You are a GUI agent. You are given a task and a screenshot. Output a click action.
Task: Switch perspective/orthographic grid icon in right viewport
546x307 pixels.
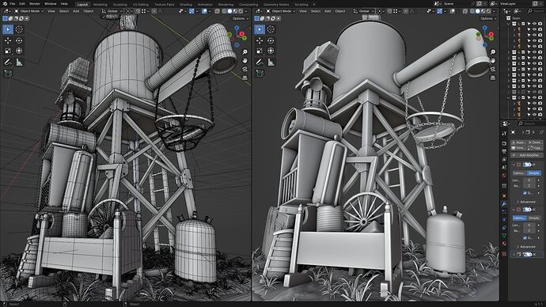[493, 78]
